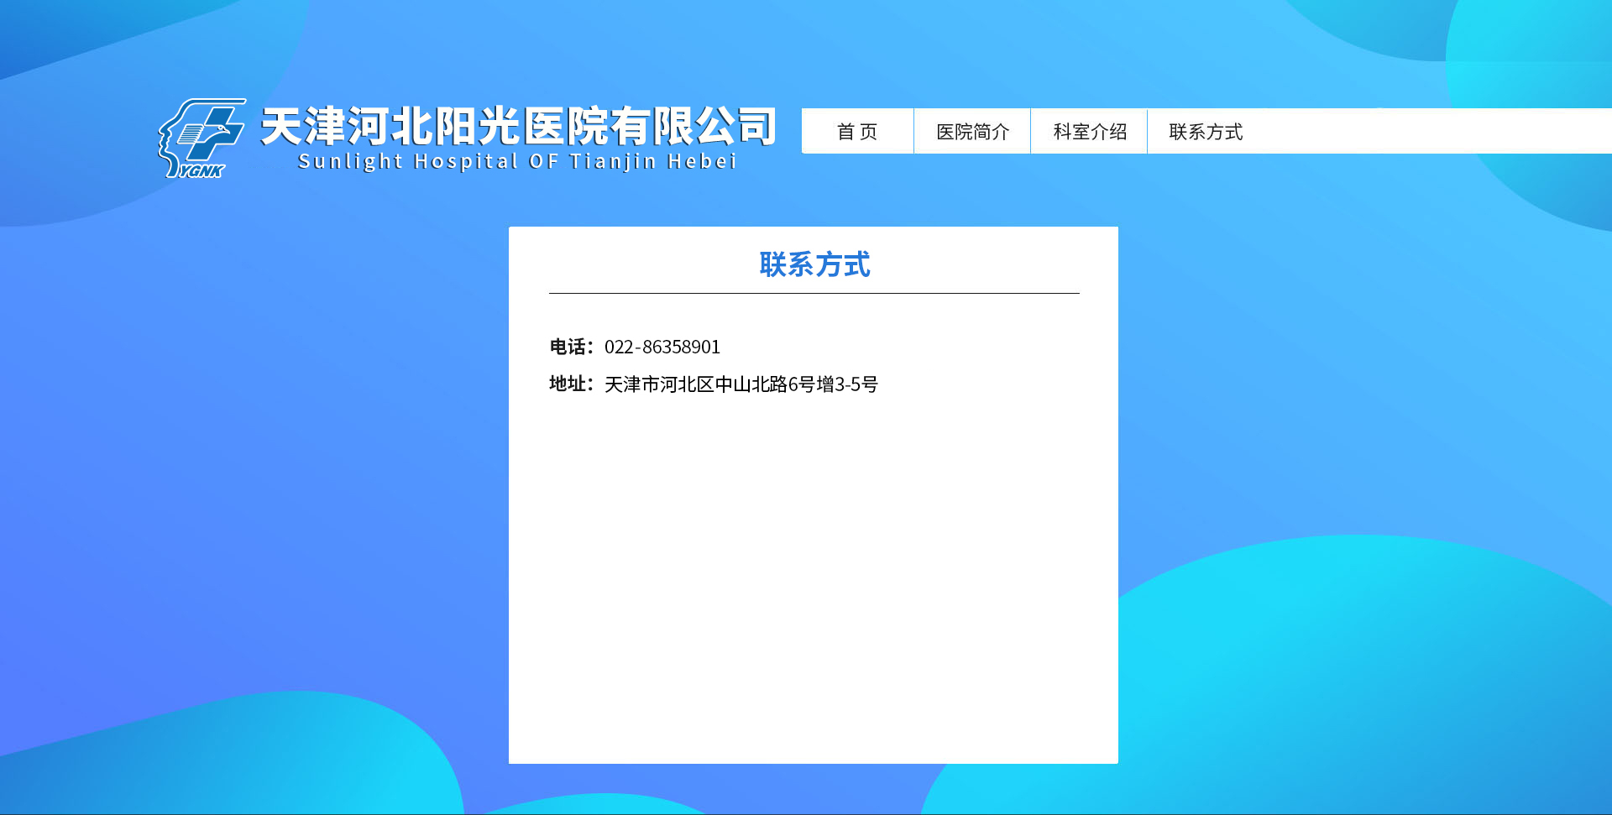The width and height of the screenshot is (1612, 815).
Task: Click the Sunlight Hospital OF Tianjin Hebei subtitle
Action: (x=517, y=161)
